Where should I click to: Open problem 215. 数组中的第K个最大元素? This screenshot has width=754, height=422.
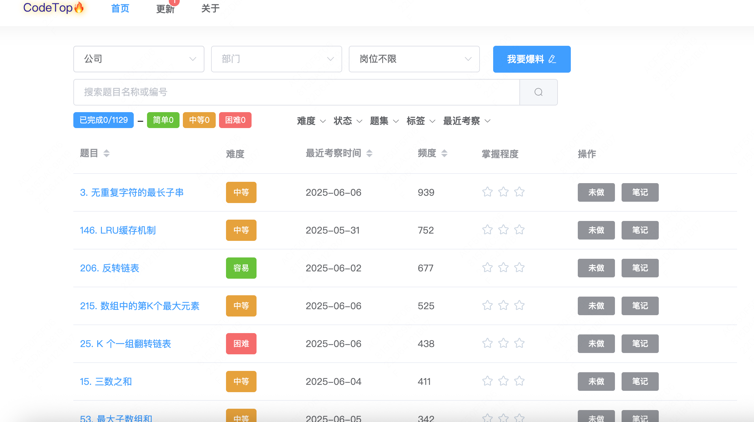tap(140, 306)
